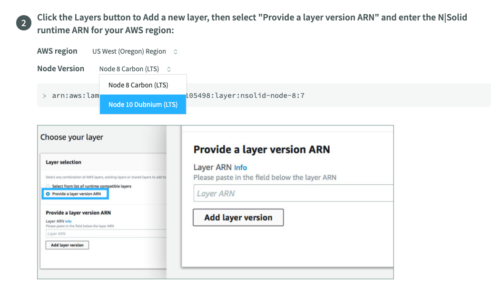Viewport: 491px width, 295px height.
Task: Click the 'Layer selection' heading text
Action: [x=64, y=162]
